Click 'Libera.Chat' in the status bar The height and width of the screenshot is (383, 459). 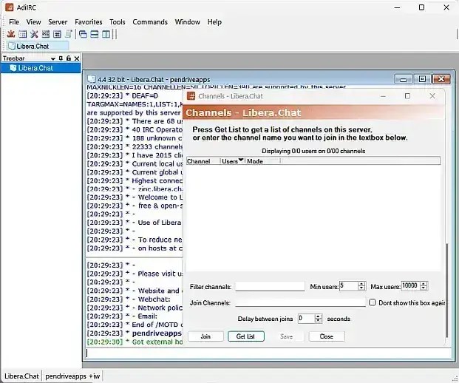coord(21,376)
